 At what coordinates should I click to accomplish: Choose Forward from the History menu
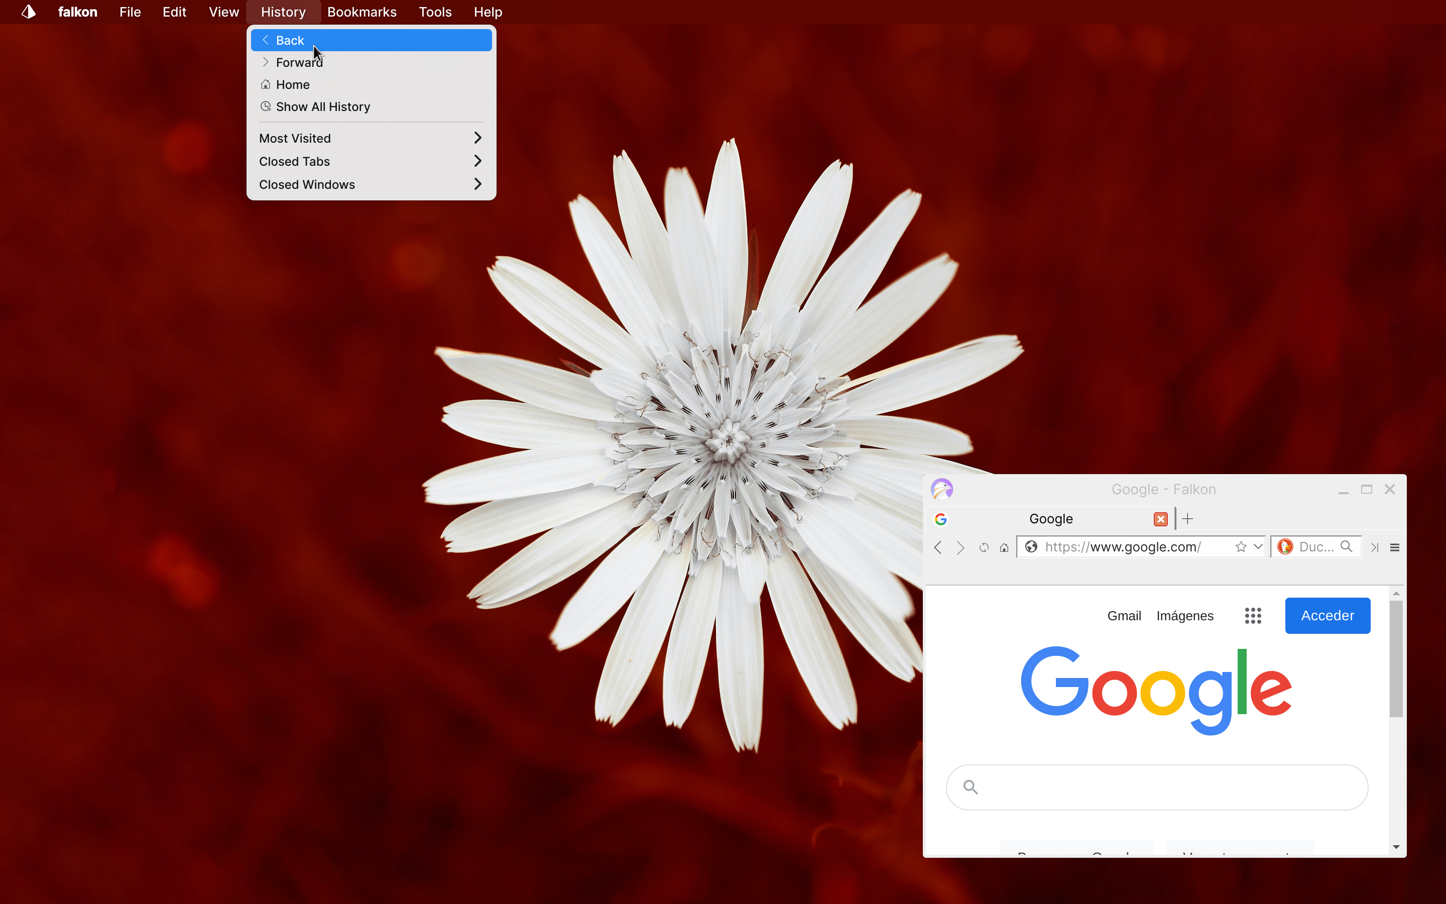(299, 63)
